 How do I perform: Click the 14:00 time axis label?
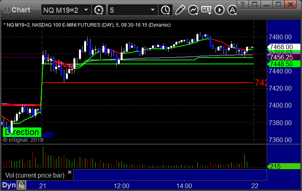tap(184, 186)
